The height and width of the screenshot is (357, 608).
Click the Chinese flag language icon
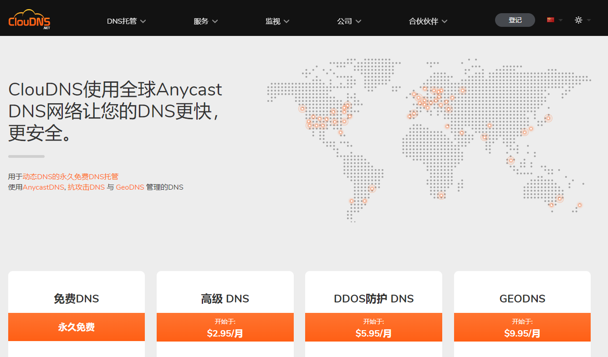click(x=551, y=20)
